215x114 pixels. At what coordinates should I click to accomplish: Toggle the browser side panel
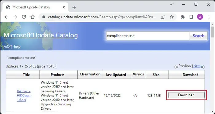click(x=191, y=17)
